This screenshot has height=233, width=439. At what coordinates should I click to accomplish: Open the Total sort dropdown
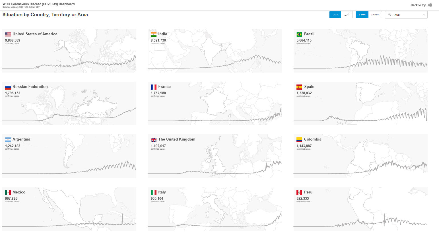tap(406, 15)
